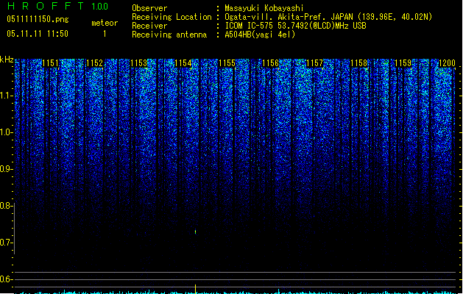The height and width of the screenshot is (294, 463).
Task: Click the receiver ICOM IC-575 frequency text
Action: point(295,26)
